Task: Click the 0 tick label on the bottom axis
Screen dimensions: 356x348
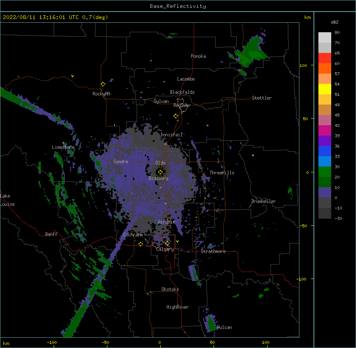Action: tap(159, 342)
